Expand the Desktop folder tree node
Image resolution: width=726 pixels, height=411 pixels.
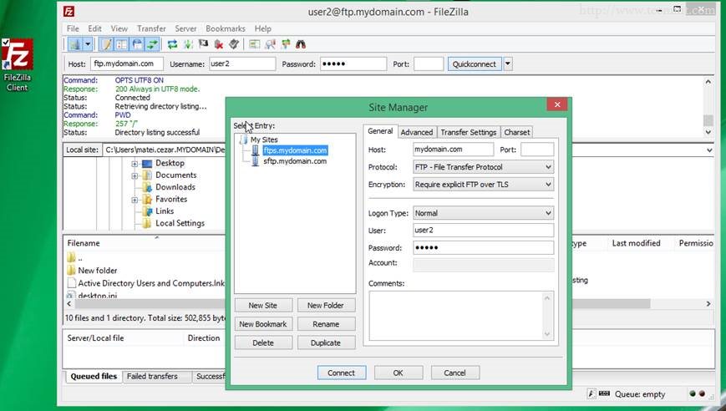click(135, 164)
